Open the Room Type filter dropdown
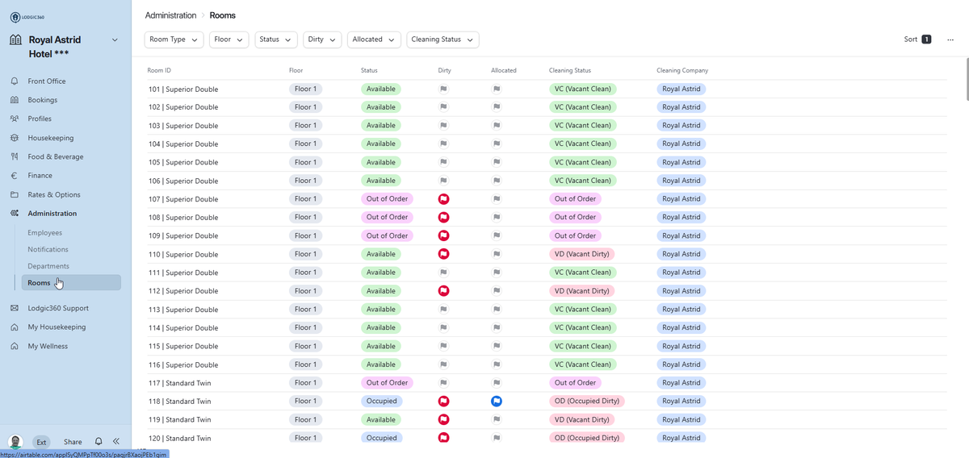This screenshot has width=969, height=458. click(x=174, y=40)
